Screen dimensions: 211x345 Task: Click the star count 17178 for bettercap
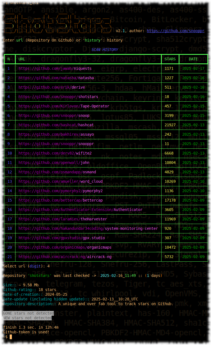point(170,200)
